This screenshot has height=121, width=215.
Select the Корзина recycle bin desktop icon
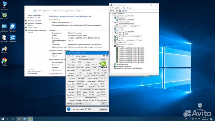tap(200, 106)
